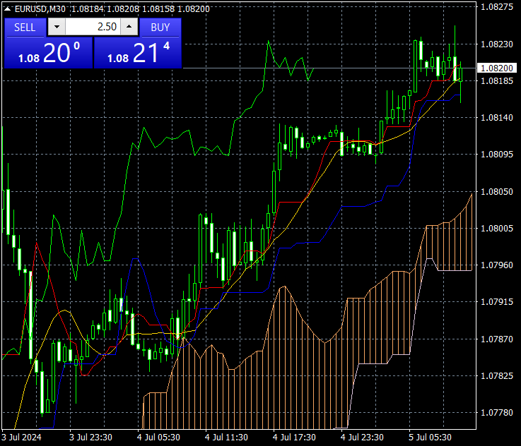521x446 pixels.
Task: Click the 3 Jul 23:30 time label
Action: pos(90,438)
